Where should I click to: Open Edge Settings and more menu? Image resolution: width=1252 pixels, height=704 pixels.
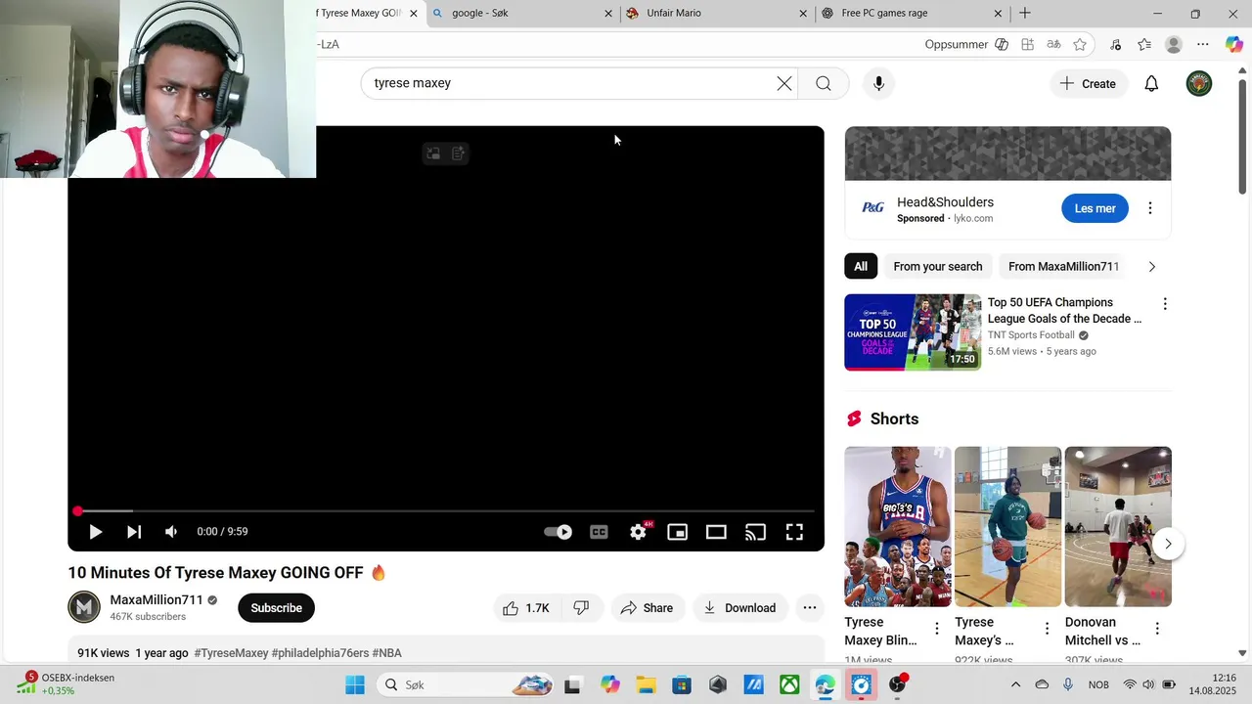tap(1203, 44)
